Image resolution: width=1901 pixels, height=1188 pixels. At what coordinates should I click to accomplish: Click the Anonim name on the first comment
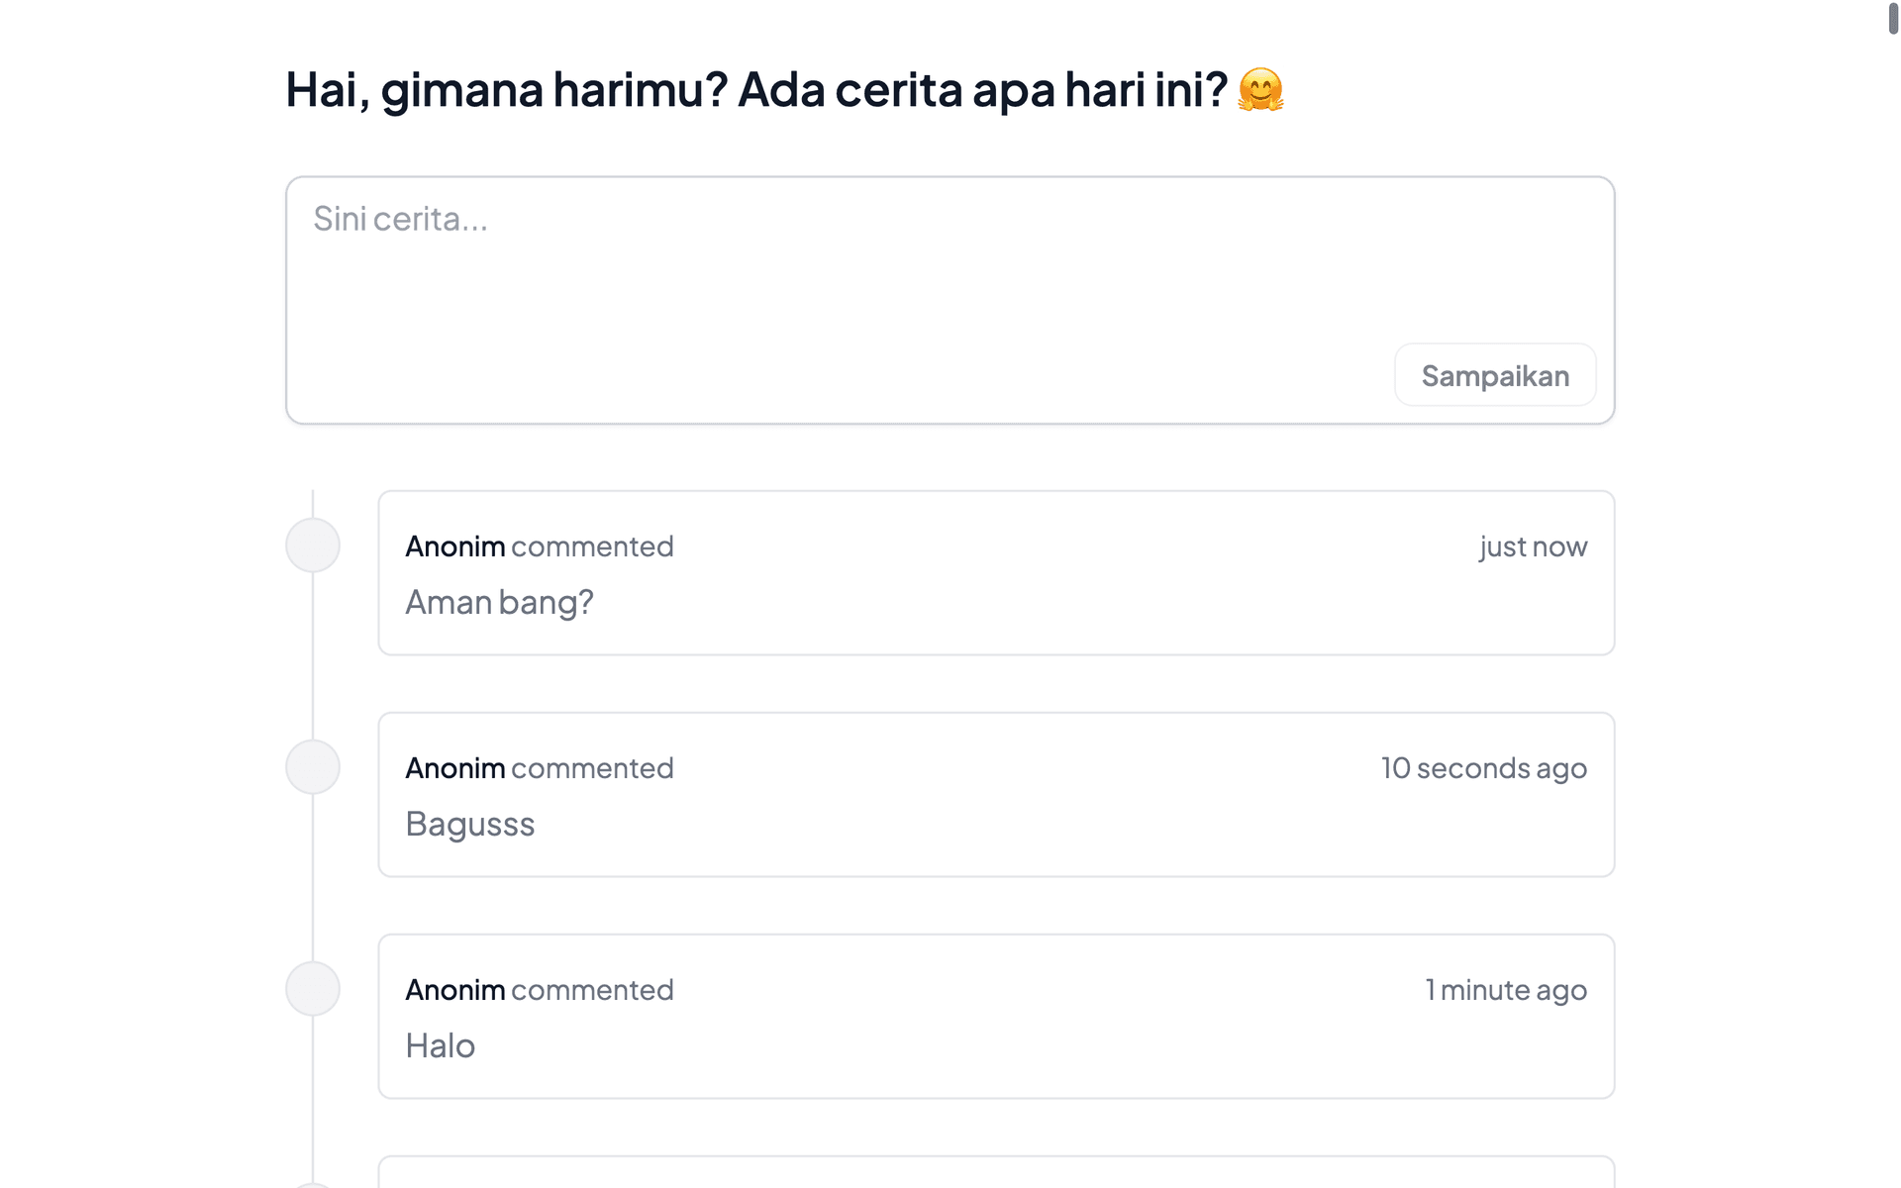[454, 545]
